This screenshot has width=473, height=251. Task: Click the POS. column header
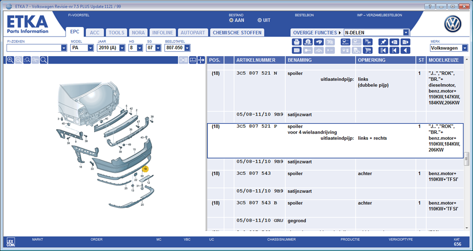pos(215,60)
